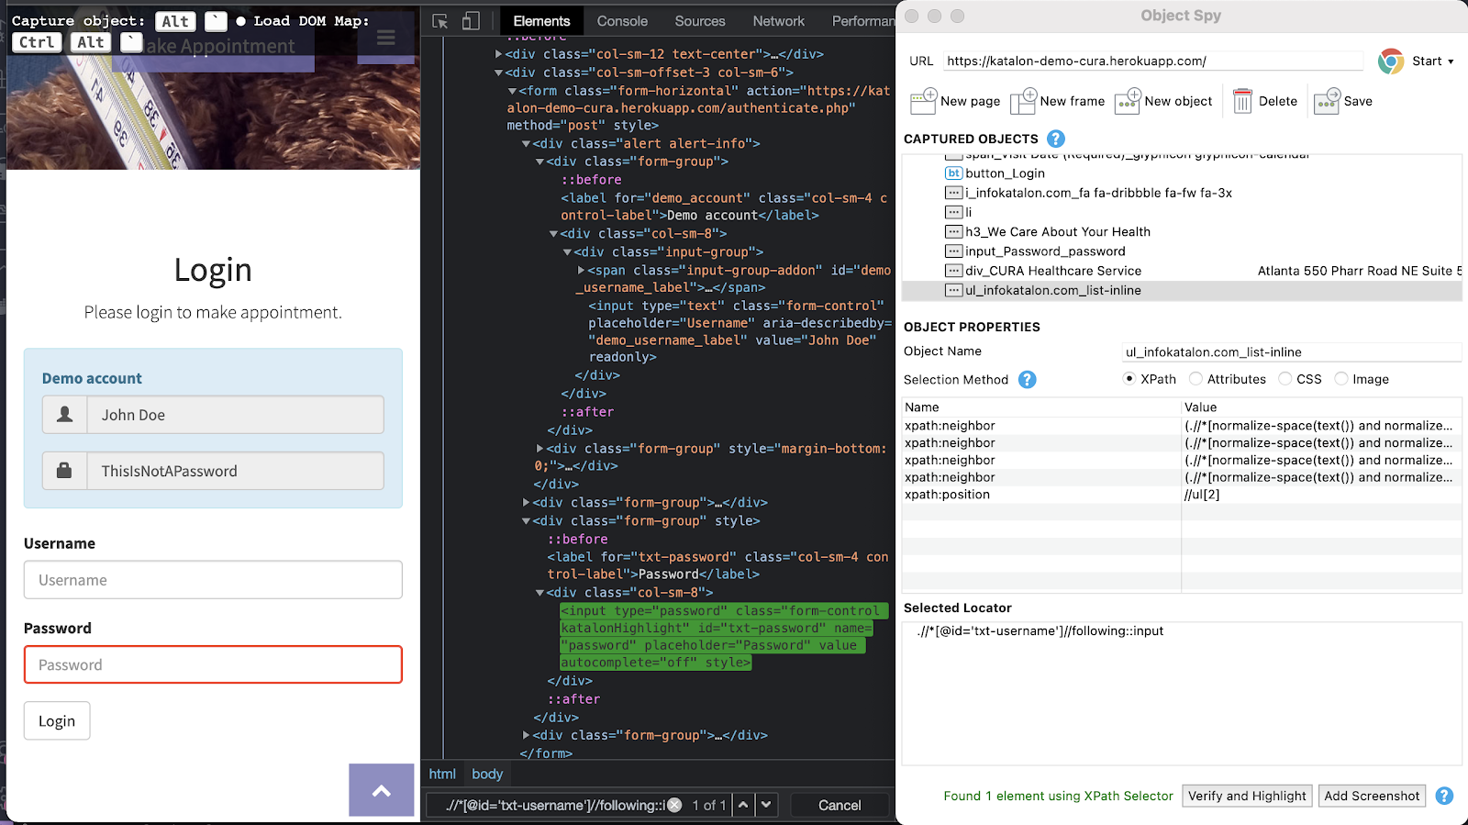Image resolution: width=1468 pixels, height=825 pixels.
Task: Open the hamburger menu on the CURA page
Action: point(386,38)
